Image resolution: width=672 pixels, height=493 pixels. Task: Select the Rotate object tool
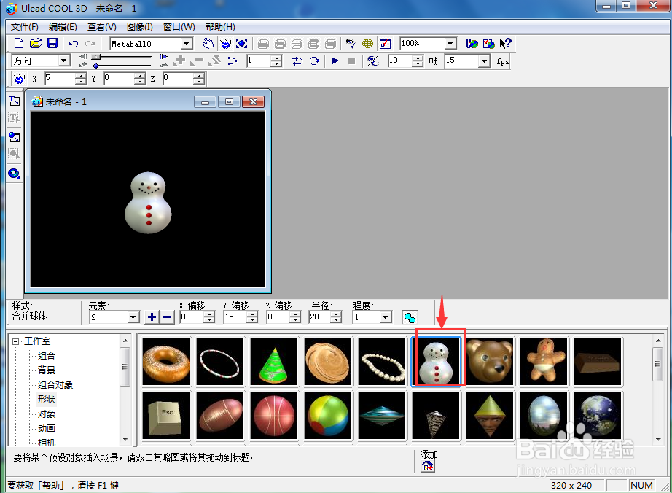click(225, 43)
